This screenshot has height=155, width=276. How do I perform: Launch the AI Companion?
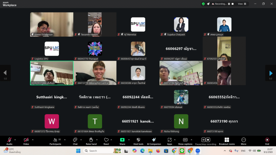coord(154,140)
